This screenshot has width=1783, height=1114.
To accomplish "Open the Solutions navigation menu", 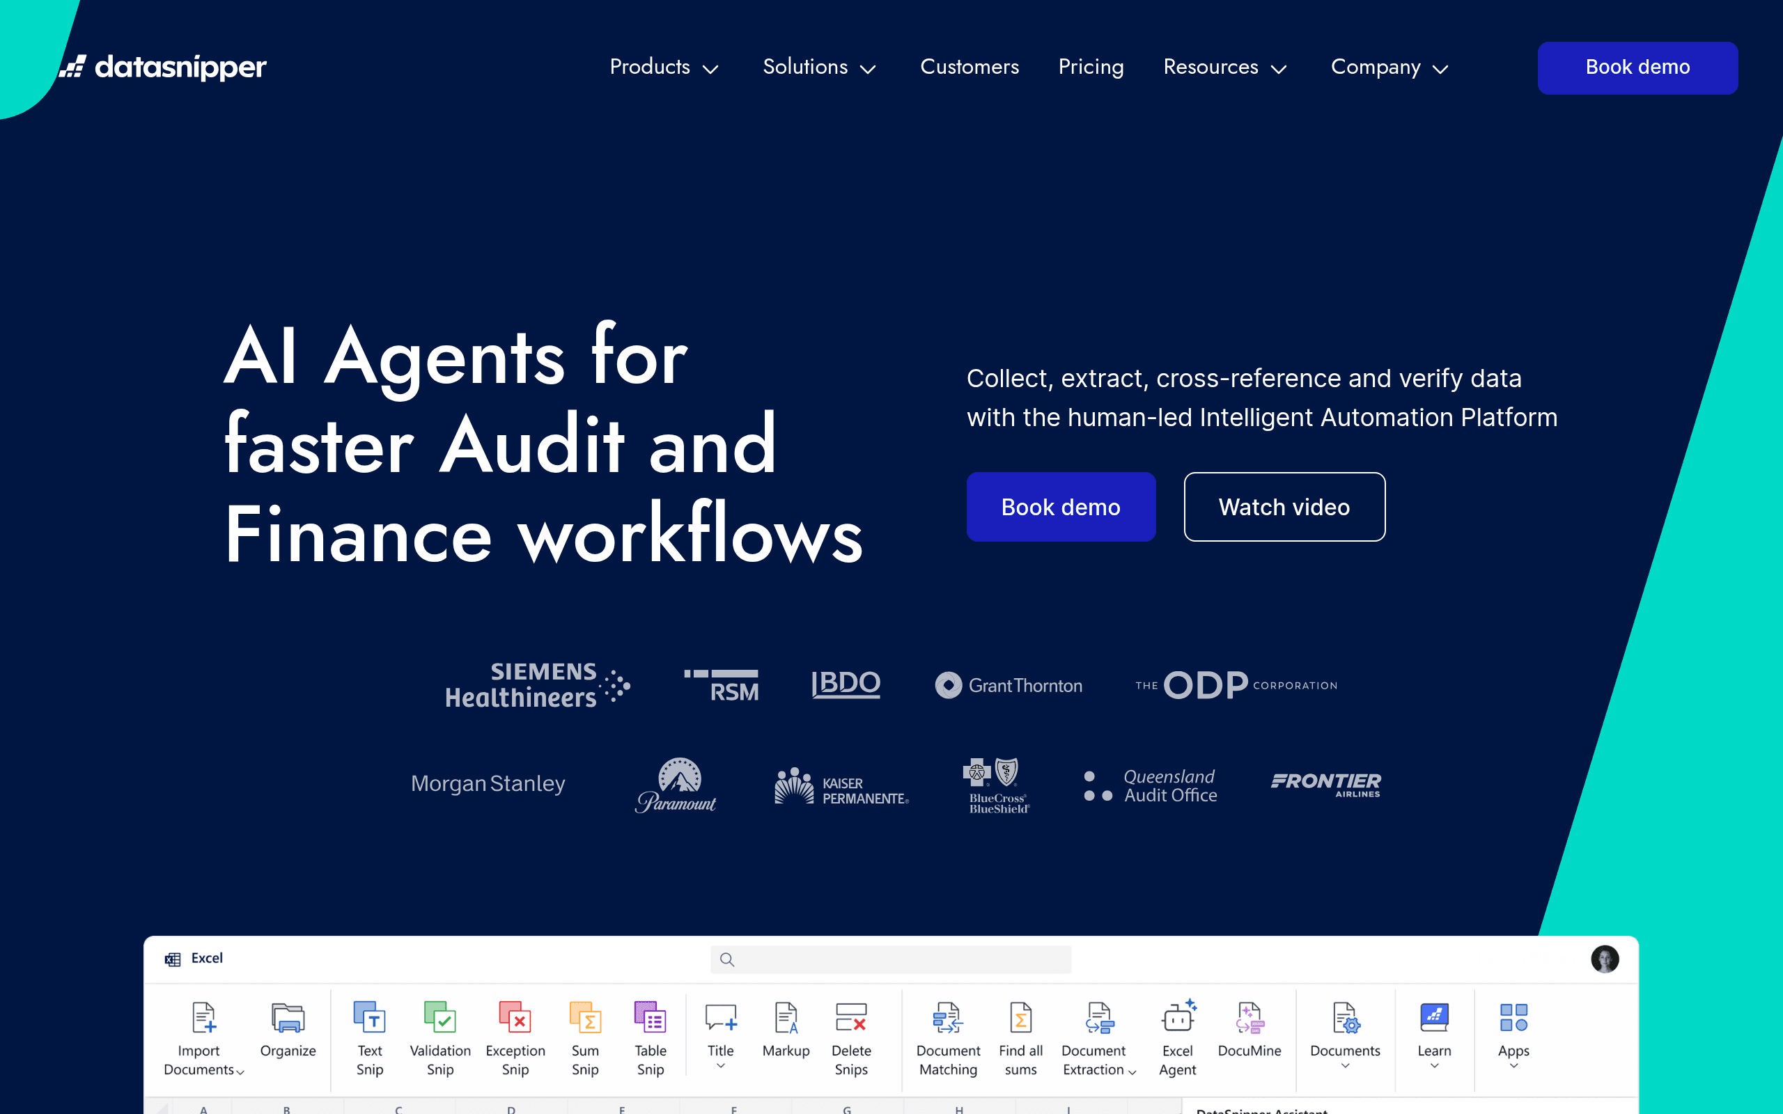I will tap(819, 67).
